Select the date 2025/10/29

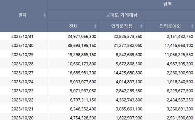pyautogui.click(x=22, y=55)
